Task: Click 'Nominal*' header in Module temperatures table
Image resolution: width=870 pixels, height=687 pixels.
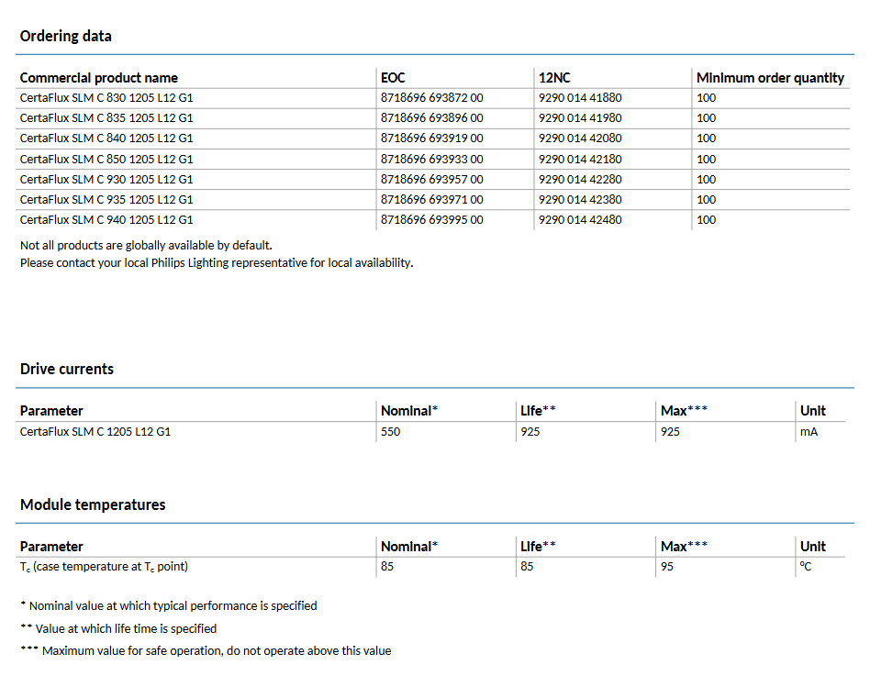Action: (x=409, y=547)
